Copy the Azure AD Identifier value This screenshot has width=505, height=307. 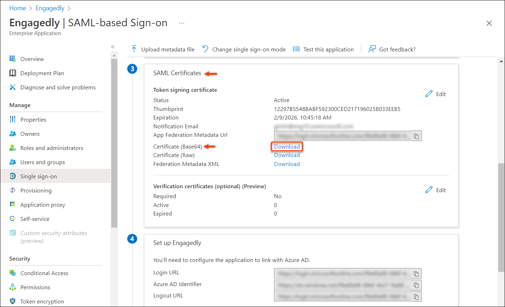[x=417, y=285]
